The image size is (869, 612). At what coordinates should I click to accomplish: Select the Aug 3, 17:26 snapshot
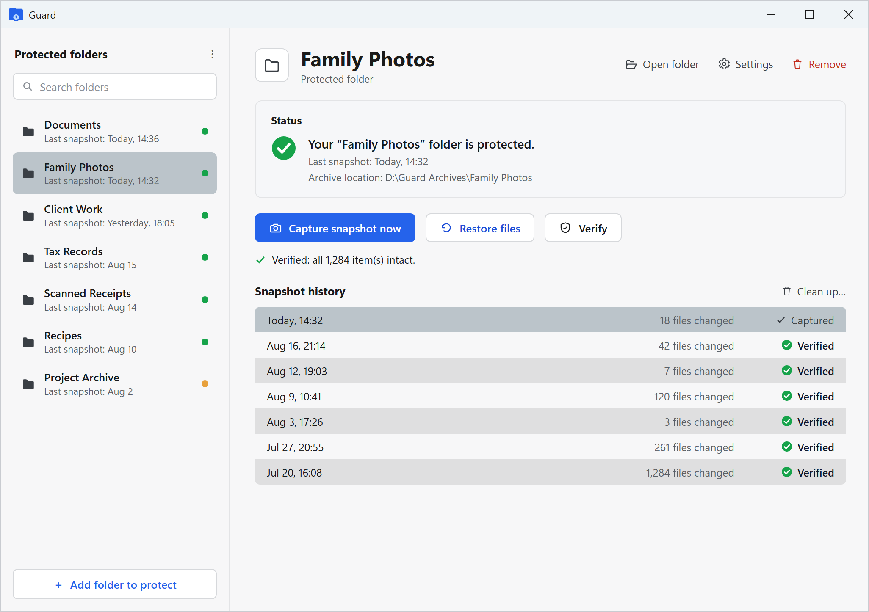coord(550,422)
